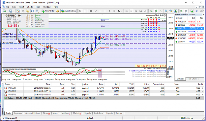The height and width of the screenshot is (121, 206).
Task: Open the Tools menu
Action: [x=38, y=7]
